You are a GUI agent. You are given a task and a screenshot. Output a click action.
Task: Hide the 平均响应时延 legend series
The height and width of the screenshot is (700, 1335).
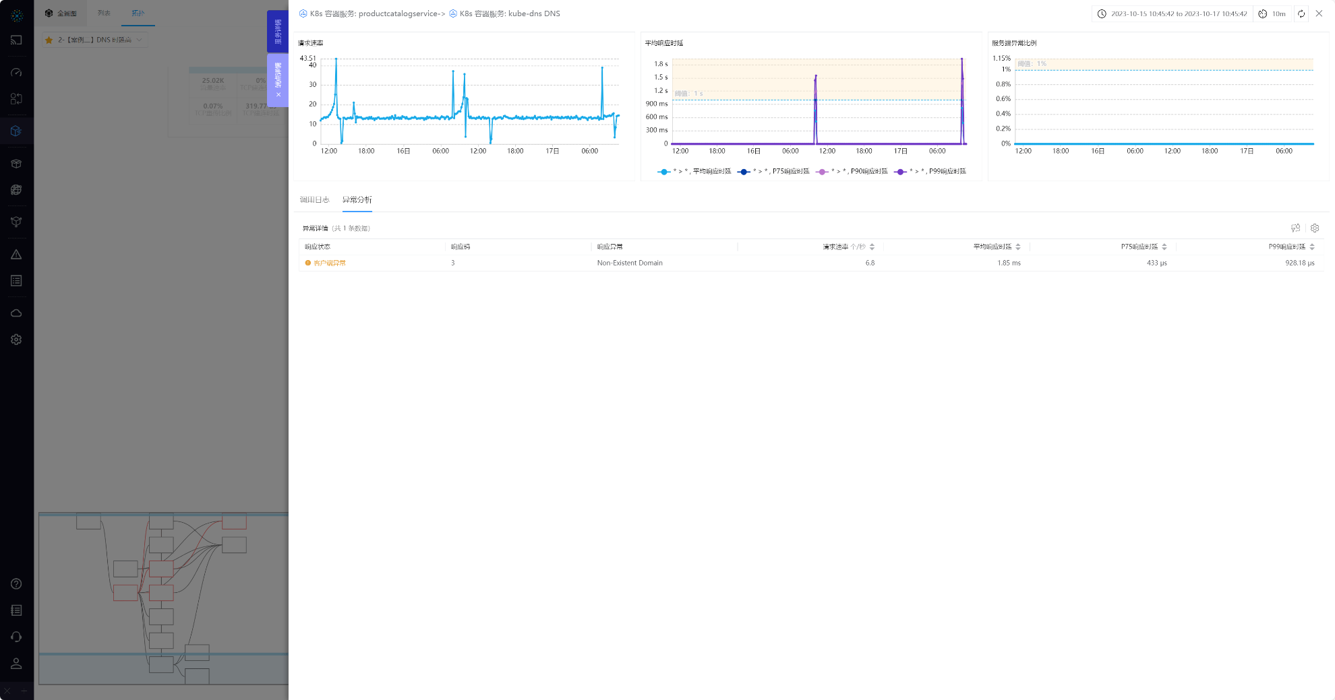pos(694,172)
